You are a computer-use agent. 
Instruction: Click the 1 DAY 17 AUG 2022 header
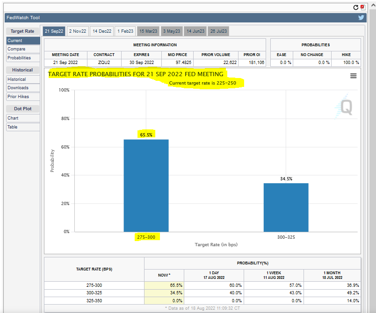(214, 275)
